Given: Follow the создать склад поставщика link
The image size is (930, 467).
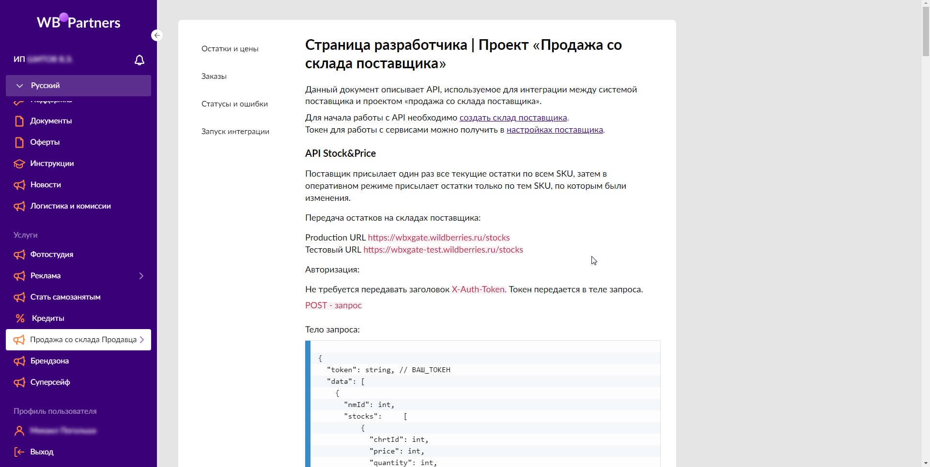Looking at the screenshot, I should coord(513,118).
